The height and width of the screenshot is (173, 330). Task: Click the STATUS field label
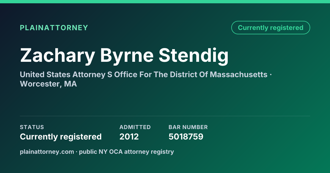[32, 127]
